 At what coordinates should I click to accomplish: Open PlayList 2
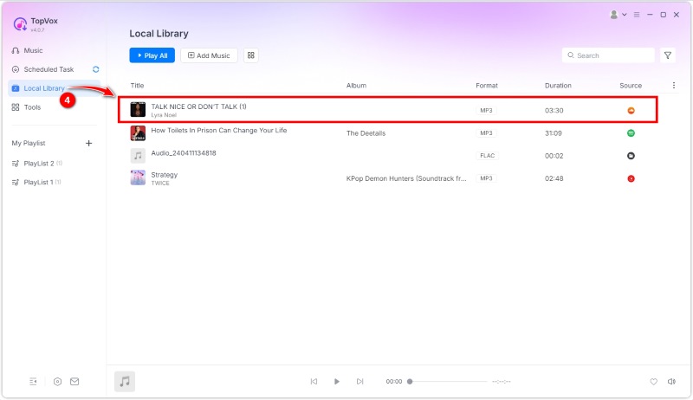point(39,164)
